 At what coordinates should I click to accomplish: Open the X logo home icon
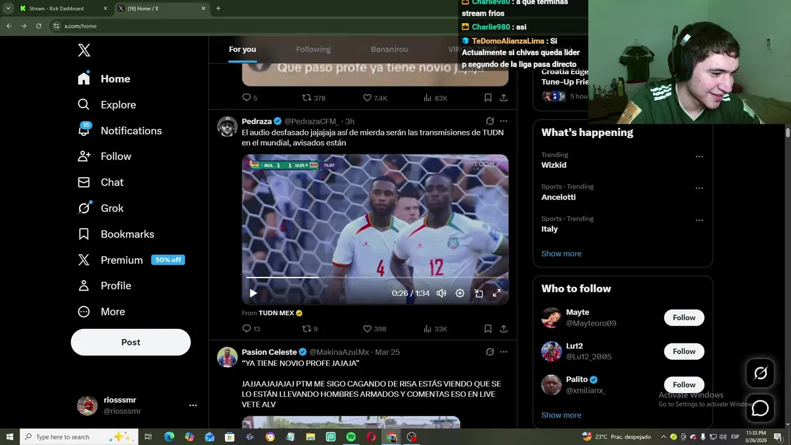pyautogui.click(x=84, y=51)
